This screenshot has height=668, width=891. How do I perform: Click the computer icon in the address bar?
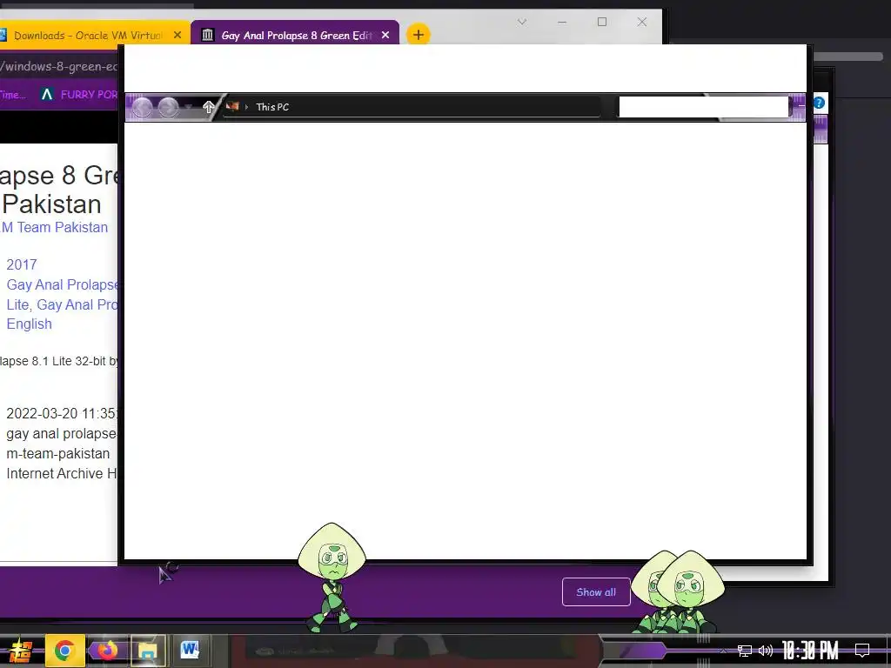[x=232, y=106]
